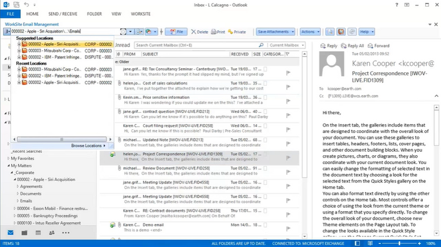Image resolution: width=441 pixels, height=247 pixels.
Task: Click Karen Cooper's contact photo placeholder
Action: point(332,64)
